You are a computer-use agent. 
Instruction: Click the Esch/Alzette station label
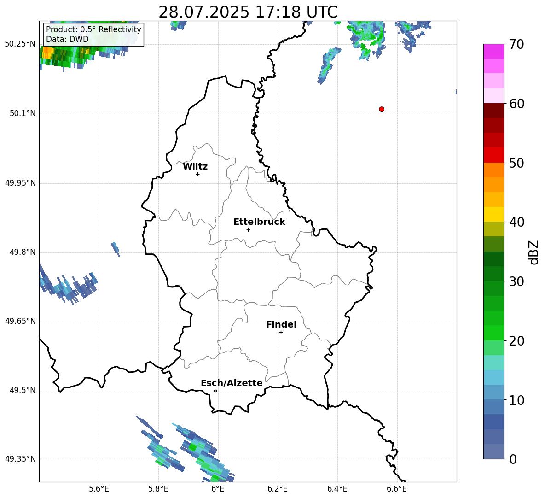[232, 383]
